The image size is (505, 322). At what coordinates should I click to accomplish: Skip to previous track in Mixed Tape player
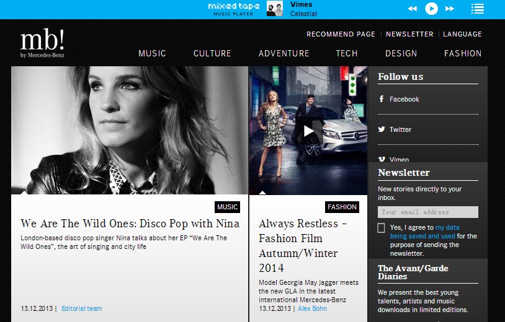click(412, 9)
